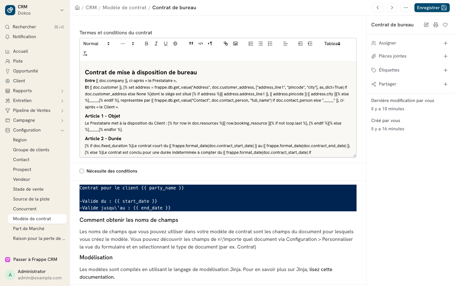Insert a blockquote in the editor

coord(191,44)
